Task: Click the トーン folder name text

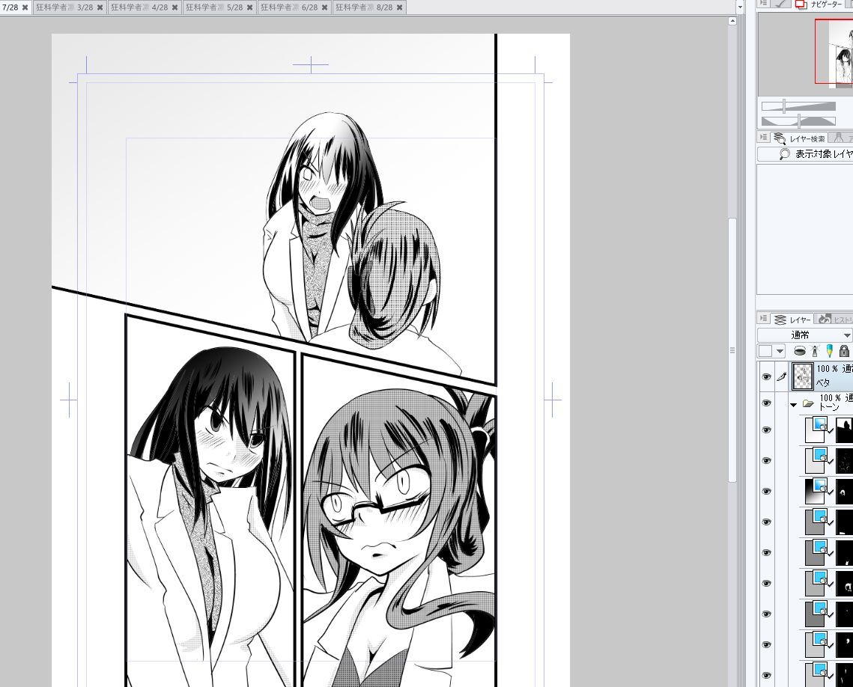Action: [828, 407]
